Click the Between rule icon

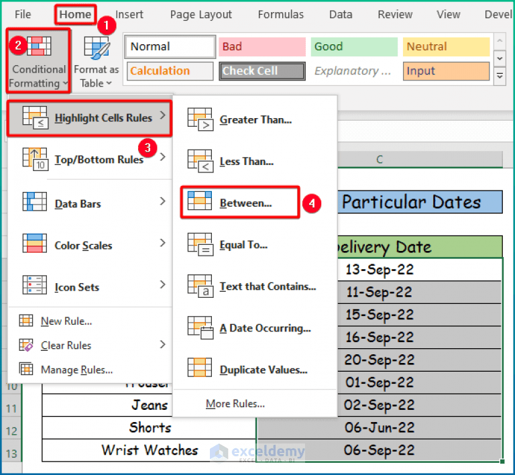click(x=199, y=201)
